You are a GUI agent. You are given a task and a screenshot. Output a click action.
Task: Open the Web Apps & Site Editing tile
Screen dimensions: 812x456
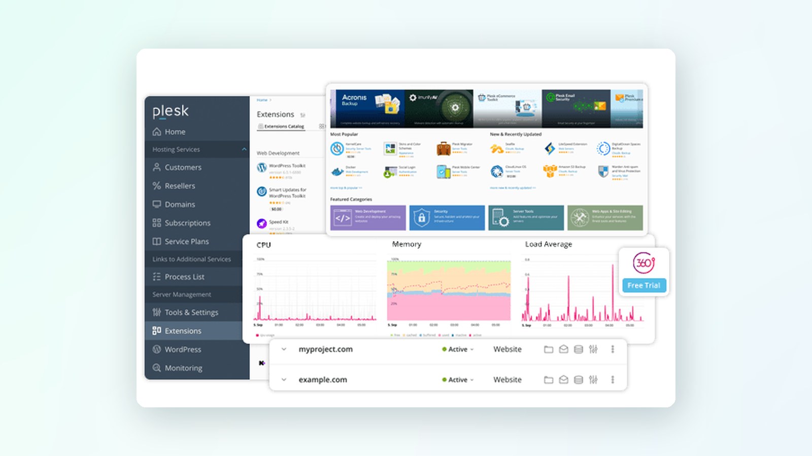coord(605,217)
